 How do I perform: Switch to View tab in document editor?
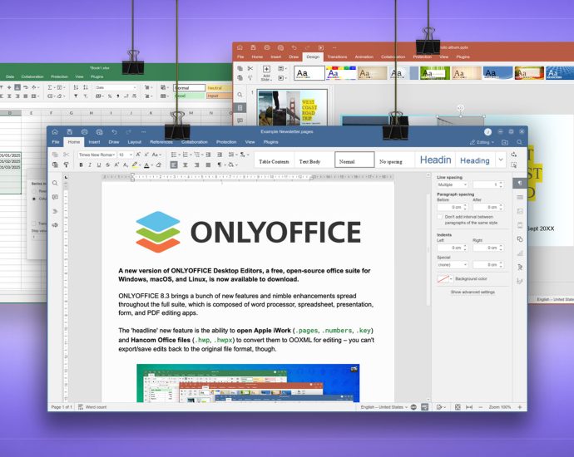point(250,142)
